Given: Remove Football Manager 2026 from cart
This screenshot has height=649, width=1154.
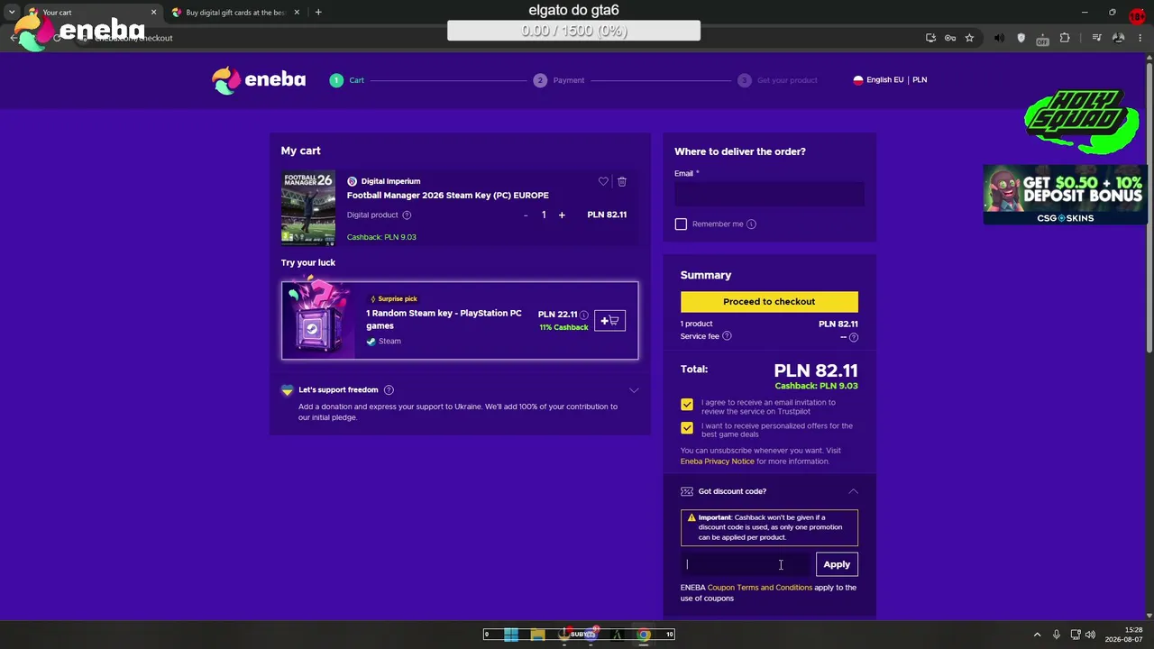Looking at the screenshot, I should (x=622, y=181).
